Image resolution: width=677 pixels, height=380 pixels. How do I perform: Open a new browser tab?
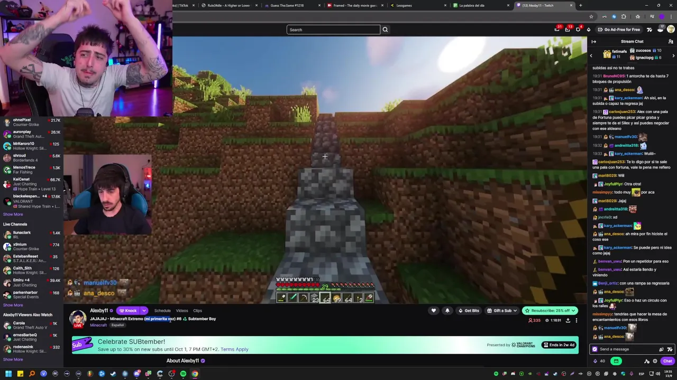point(581,5)
